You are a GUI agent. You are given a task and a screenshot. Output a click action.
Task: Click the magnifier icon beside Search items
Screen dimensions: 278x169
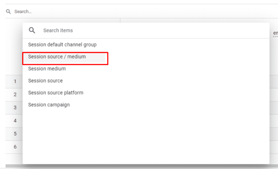[x=32, y=30]
